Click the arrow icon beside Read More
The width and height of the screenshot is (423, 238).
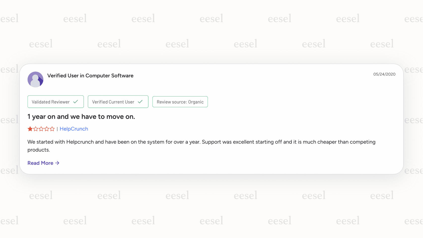[x=57, y=163]
